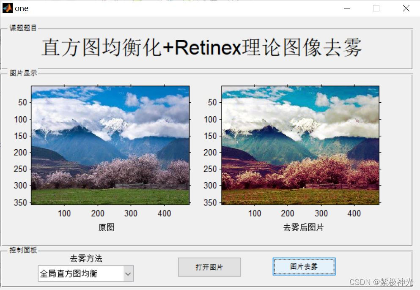Minimize the one application window
This screenshot has width=420, height=290.
point(347,8)
